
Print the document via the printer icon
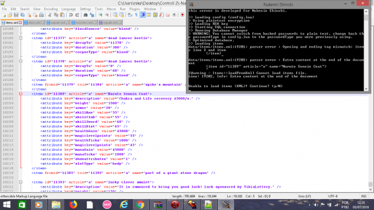click(x=41, y=15)
